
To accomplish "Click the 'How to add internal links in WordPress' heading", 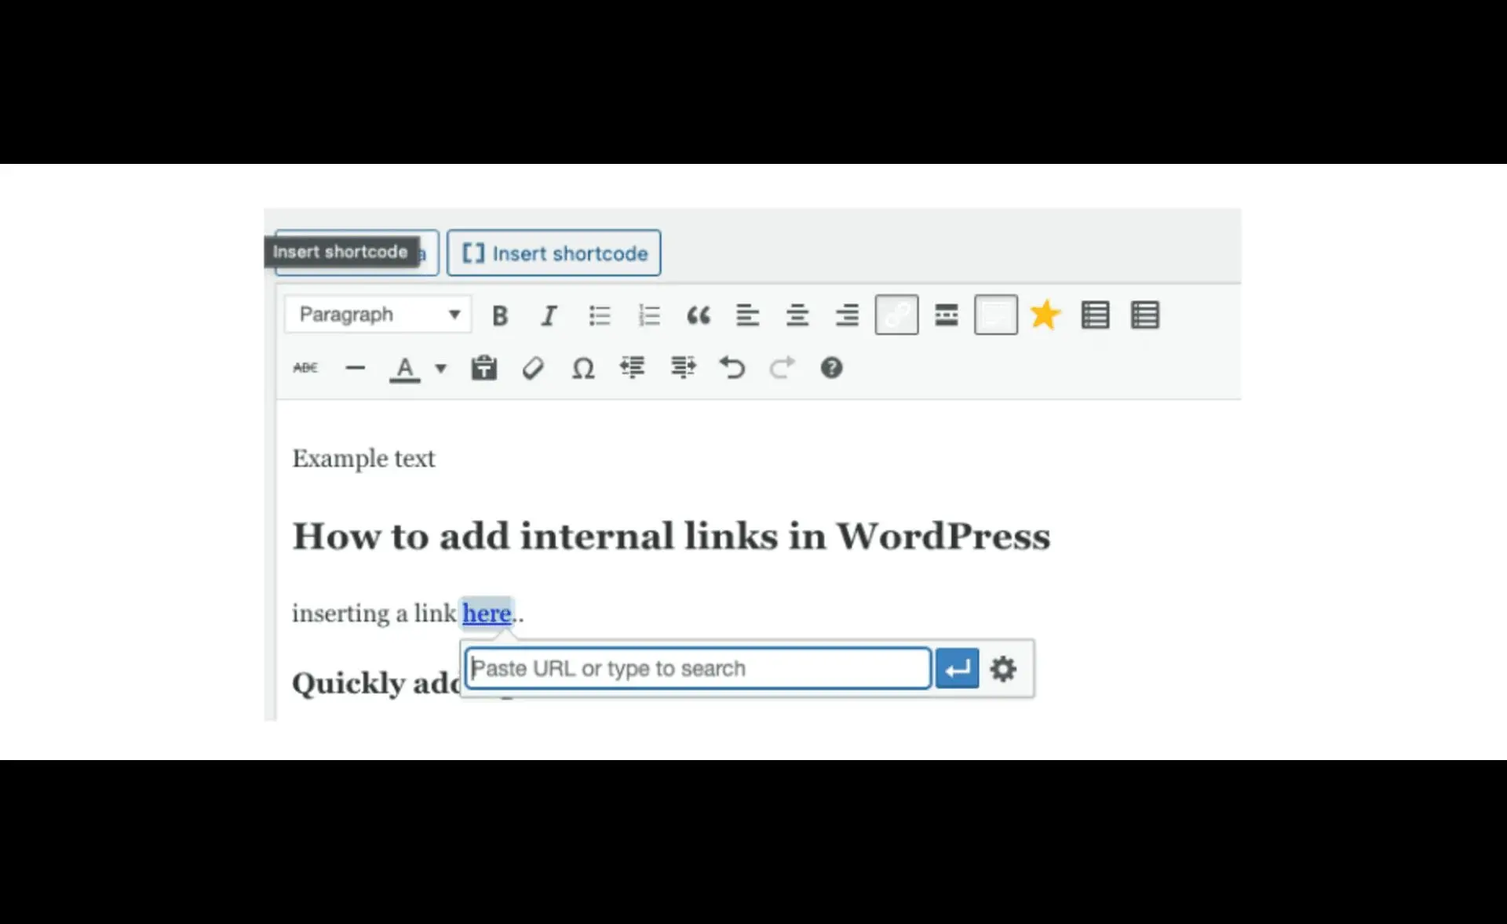I will (671, 537).
